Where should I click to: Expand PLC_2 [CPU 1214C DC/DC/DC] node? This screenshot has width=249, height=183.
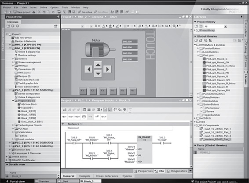tap(10, 143)
